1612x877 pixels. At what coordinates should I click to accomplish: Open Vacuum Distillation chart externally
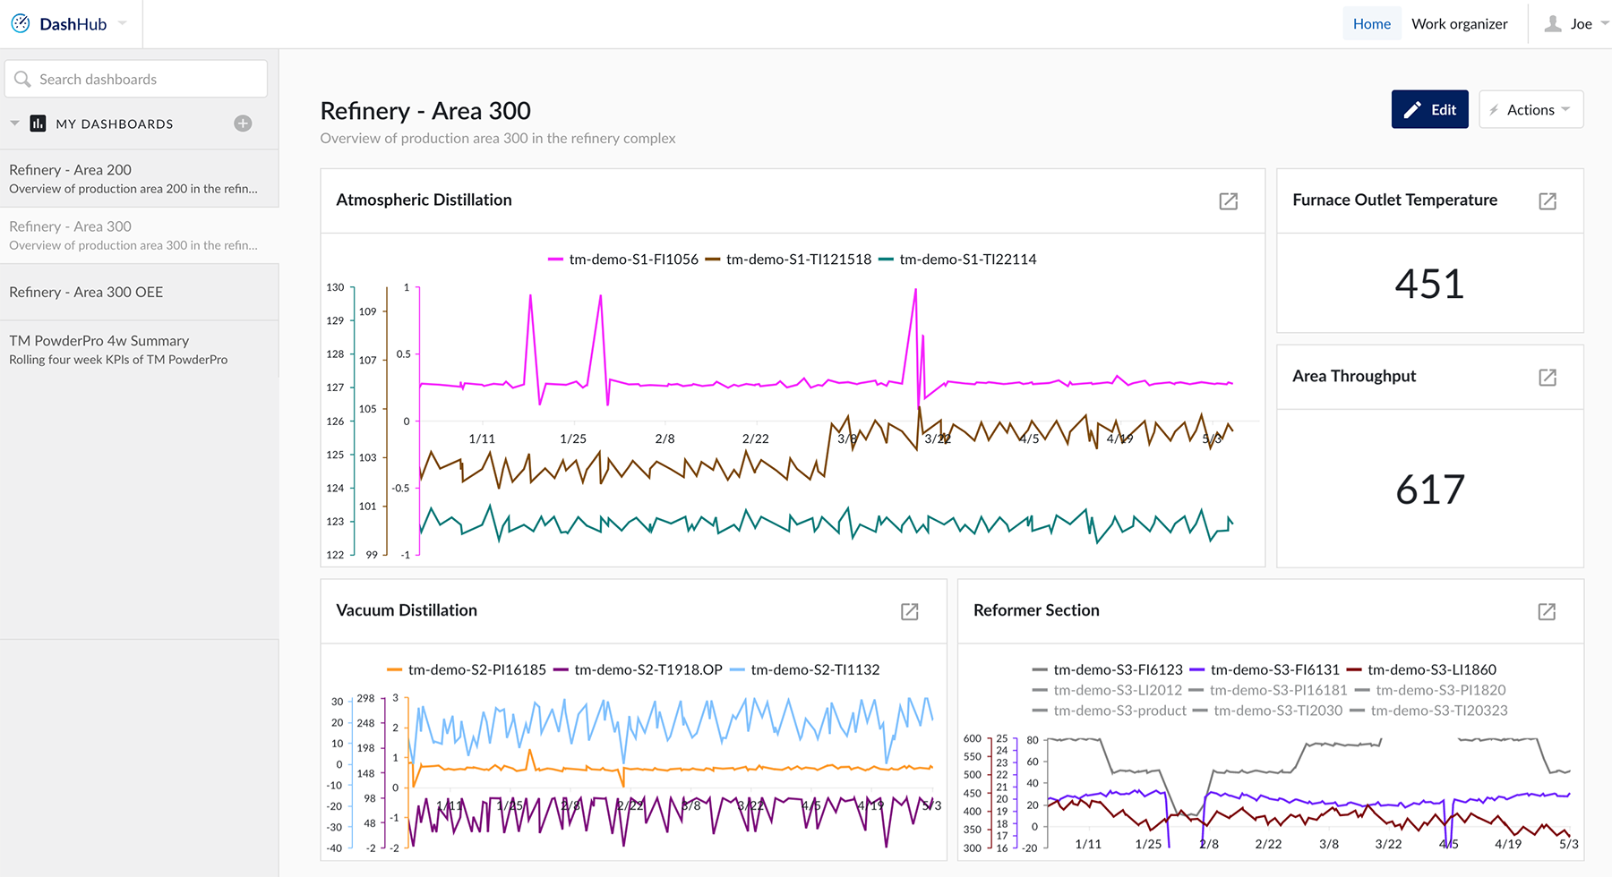click(909, 611)
